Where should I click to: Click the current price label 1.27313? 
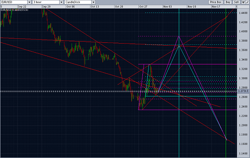(x=243, y=91)
